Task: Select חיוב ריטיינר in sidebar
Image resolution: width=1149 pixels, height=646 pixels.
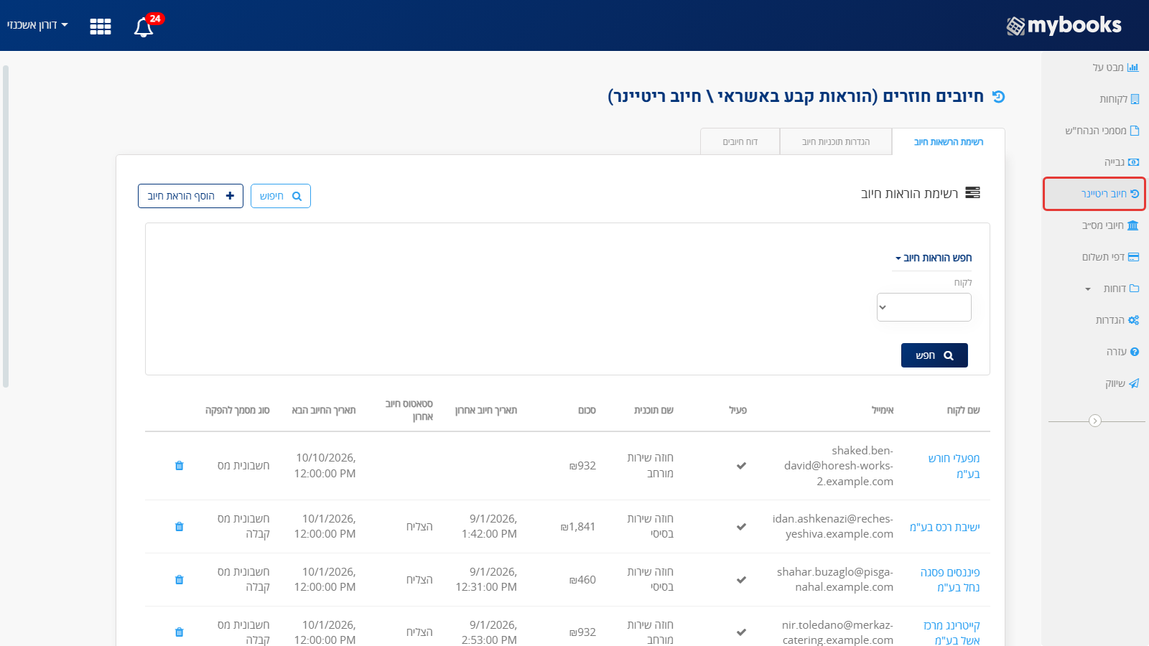Action: [1094, 194]
